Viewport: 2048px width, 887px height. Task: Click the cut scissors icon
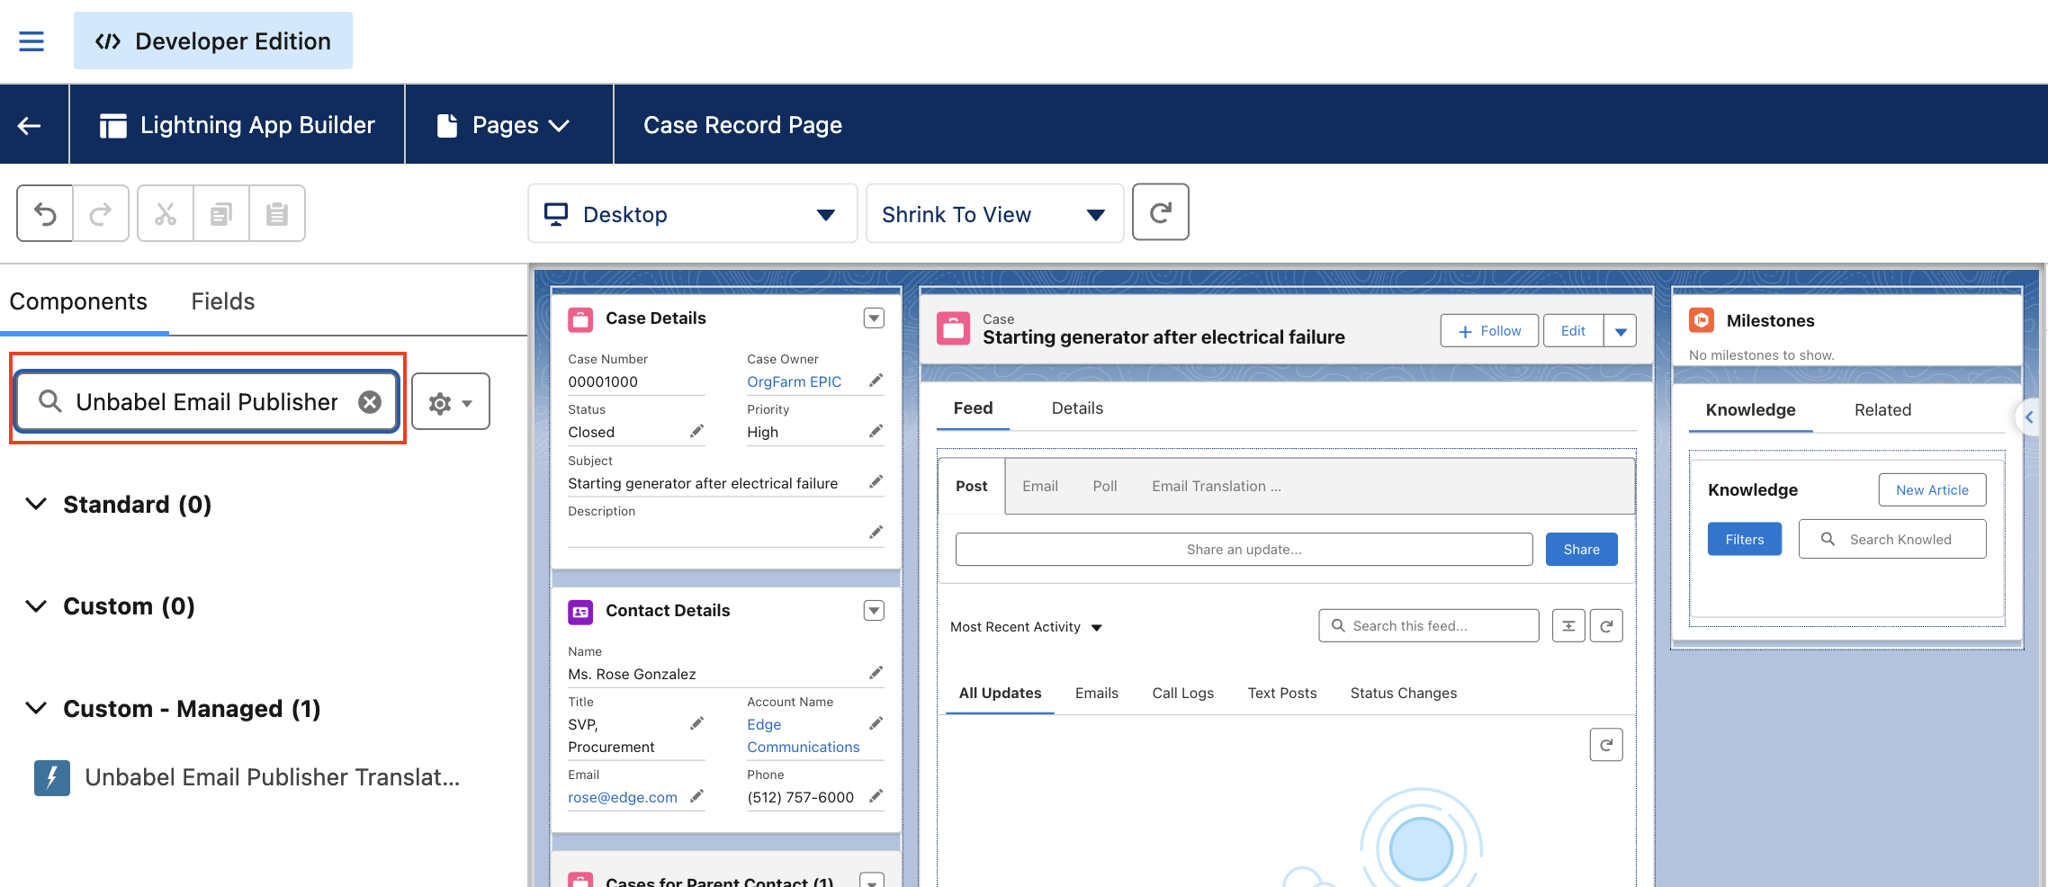(166, 213)
